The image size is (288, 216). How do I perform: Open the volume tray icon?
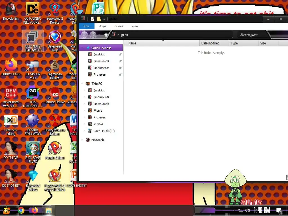tap(247, 210)
